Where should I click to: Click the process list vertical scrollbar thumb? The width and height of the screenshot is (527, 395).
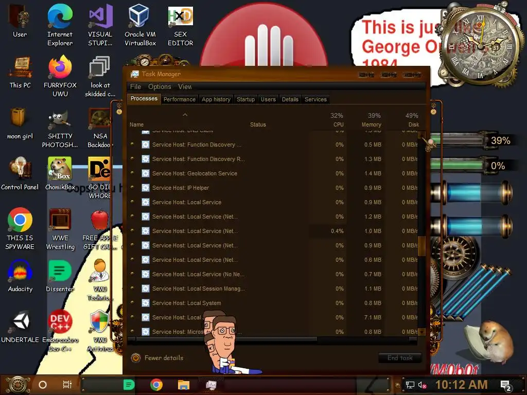click(421, 246)
